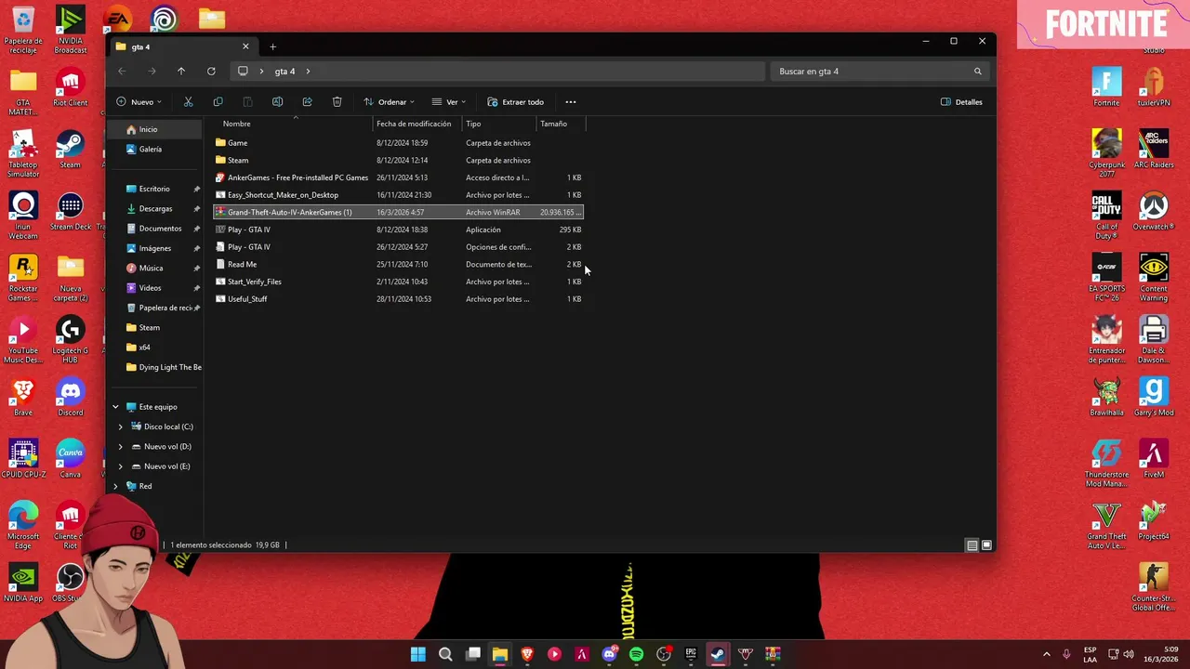Open Galería in navigation pane
The width and height of the screenshot is (1190, 669).
(155, 149)
